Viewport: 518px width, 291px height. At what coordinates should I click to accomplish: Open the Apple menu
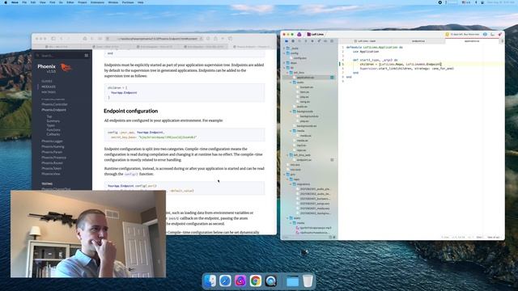pos(6,2)
